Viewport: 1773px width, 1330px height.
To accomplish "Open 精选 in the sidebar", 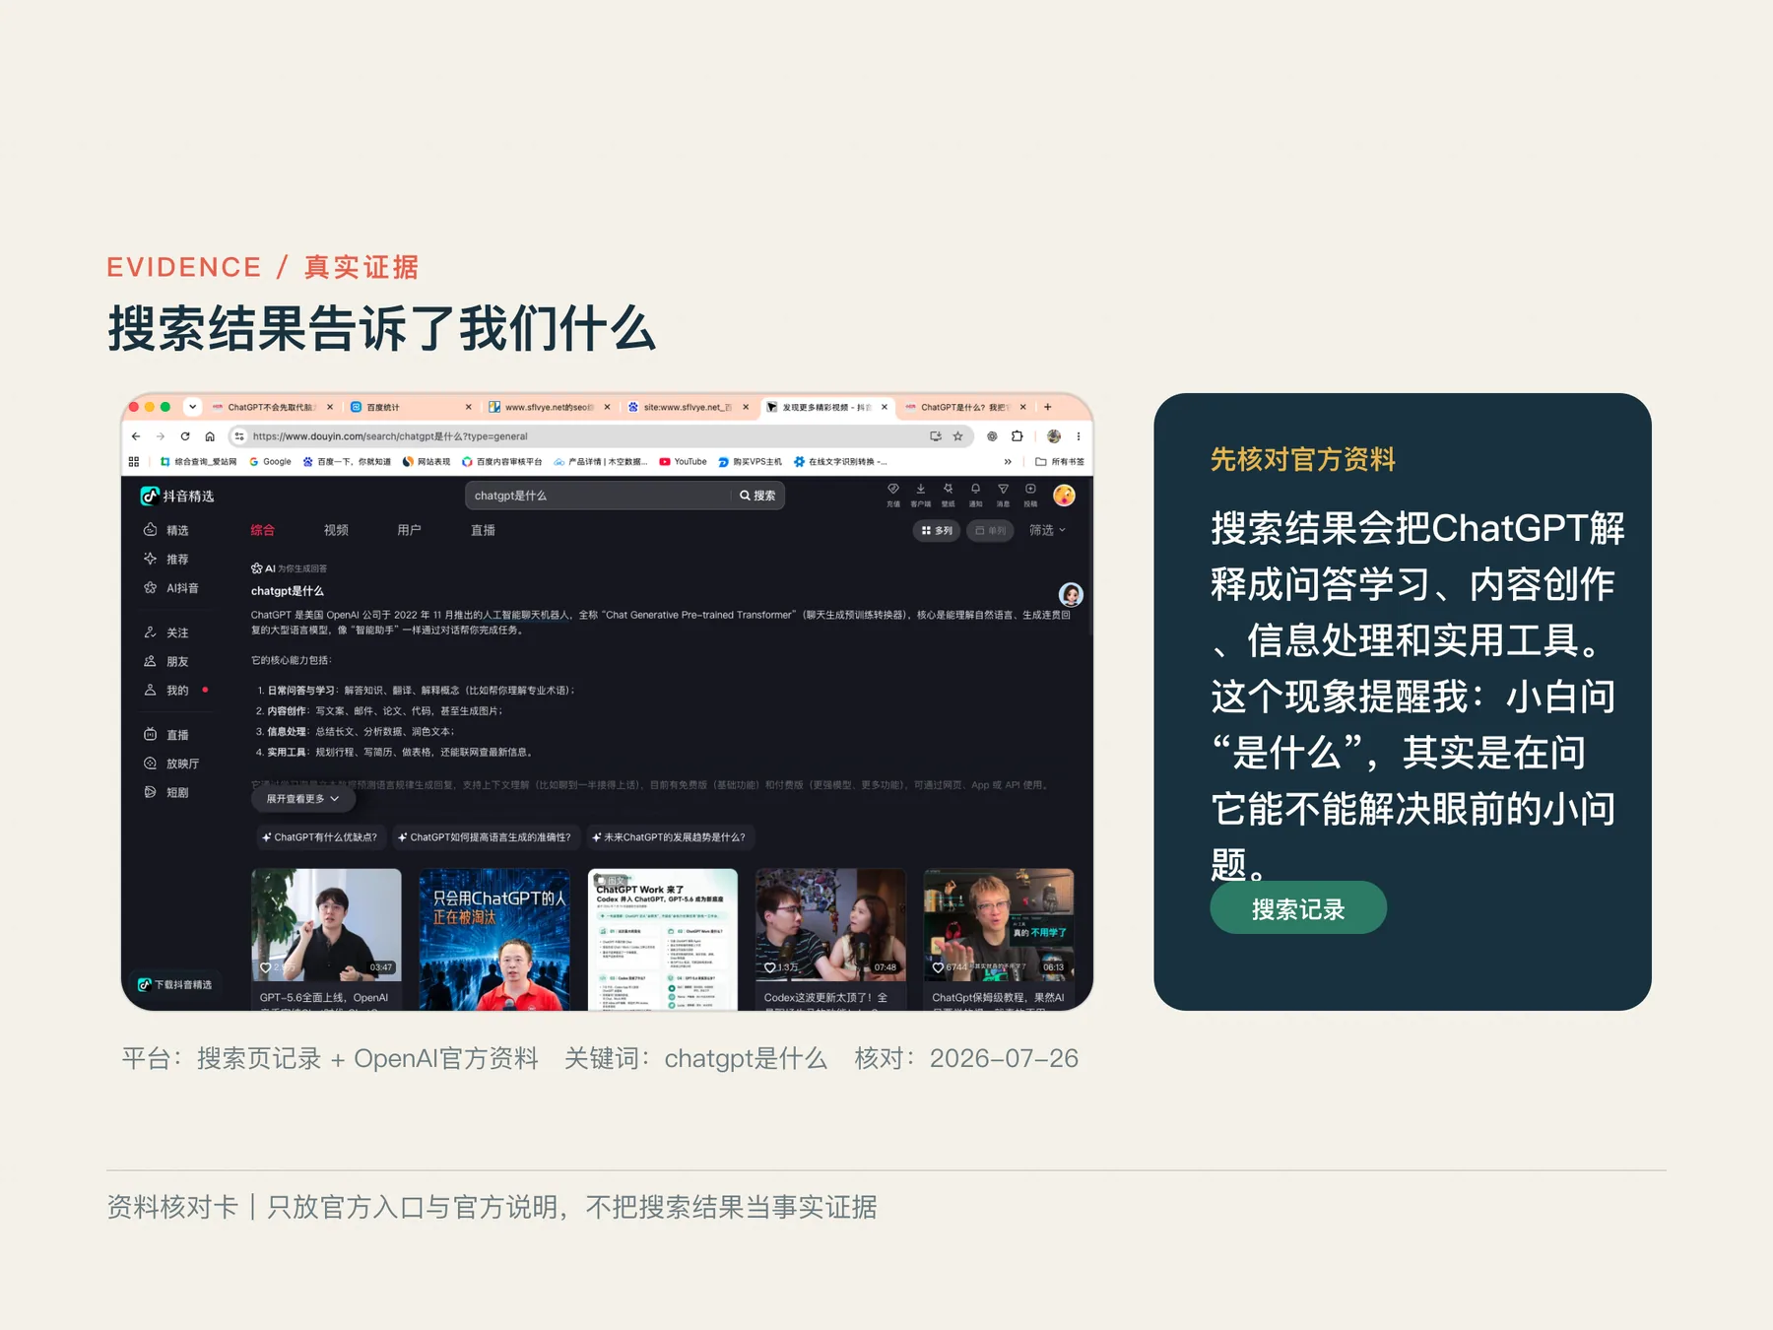I will click(166, 530).
